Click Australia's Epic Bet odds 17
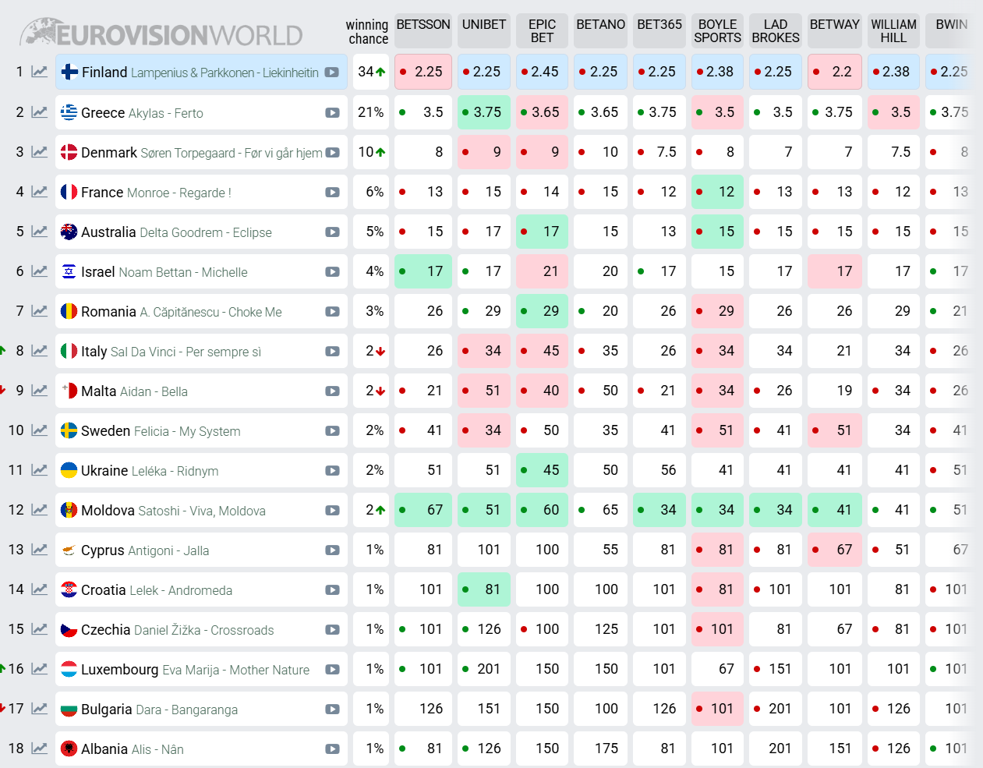Screen dimensions: 983x768 [x=542, y=232]
